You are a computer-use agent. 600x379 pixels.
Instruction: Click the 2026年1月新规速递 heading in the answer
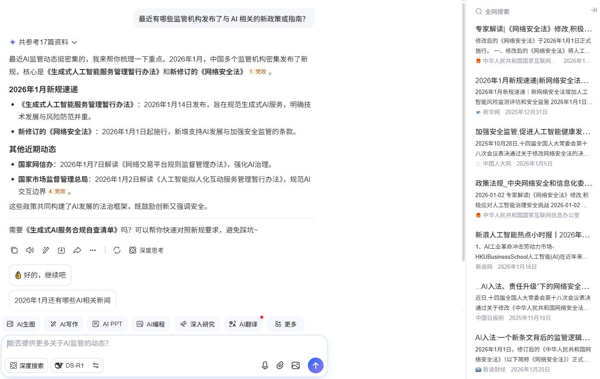pos(43,89)
